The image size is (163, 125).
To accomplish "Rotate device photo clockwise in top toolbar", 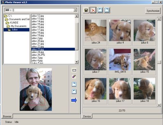I will [x=107, y=10].
